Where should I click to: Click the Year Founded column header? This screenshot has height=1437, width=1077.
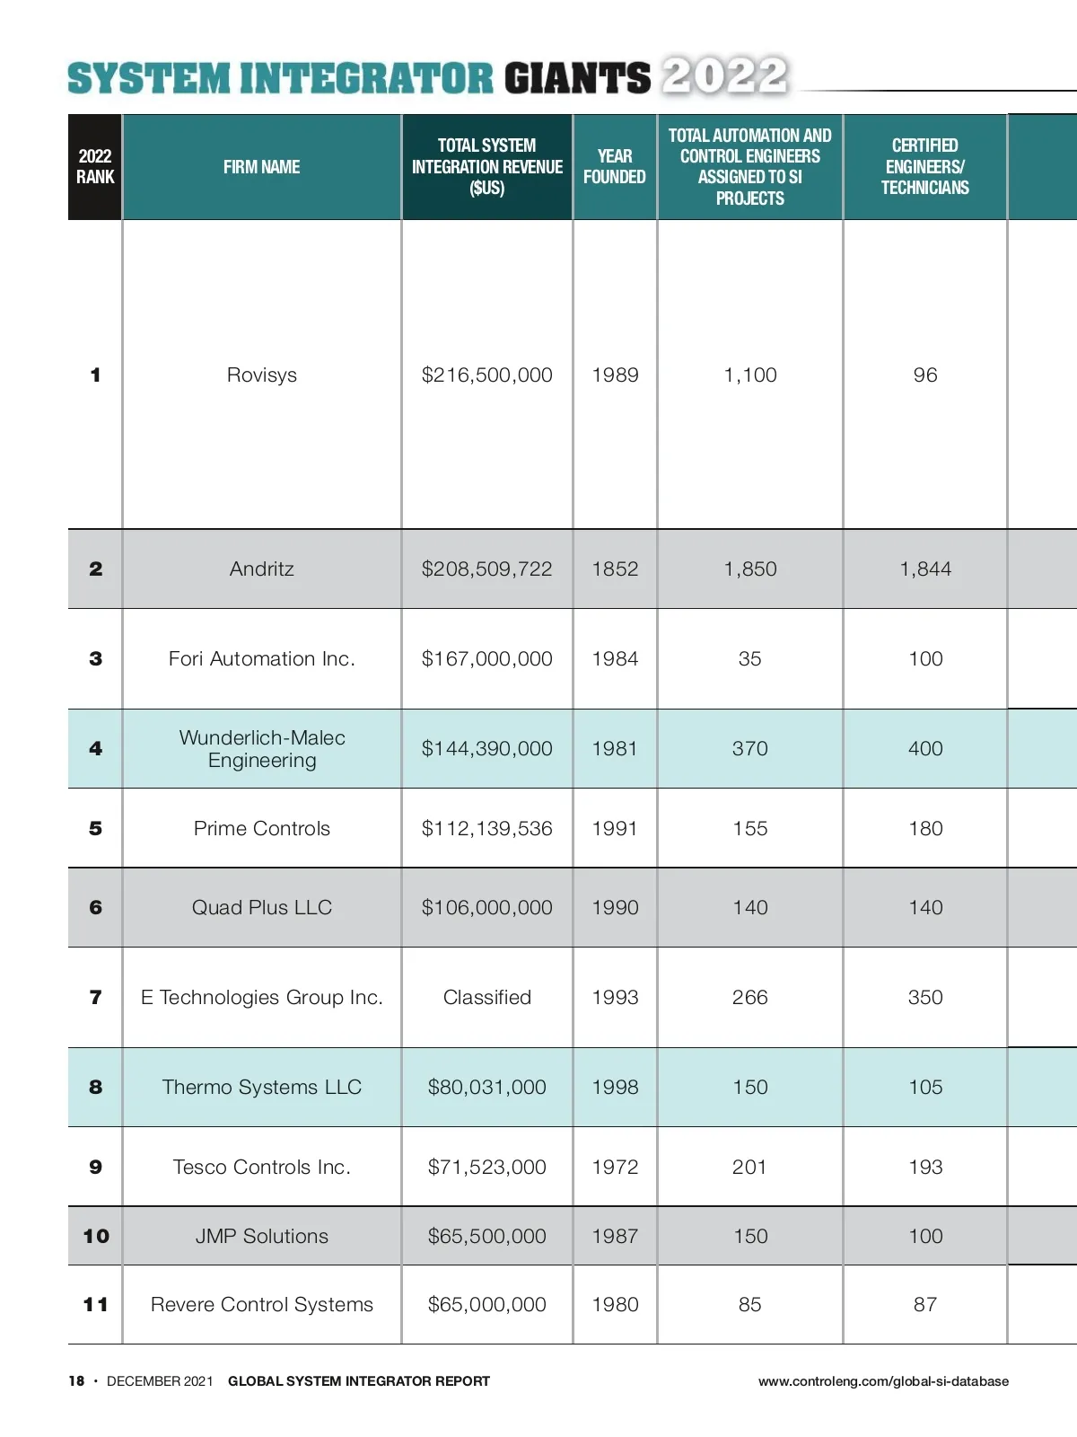(615, 167)
